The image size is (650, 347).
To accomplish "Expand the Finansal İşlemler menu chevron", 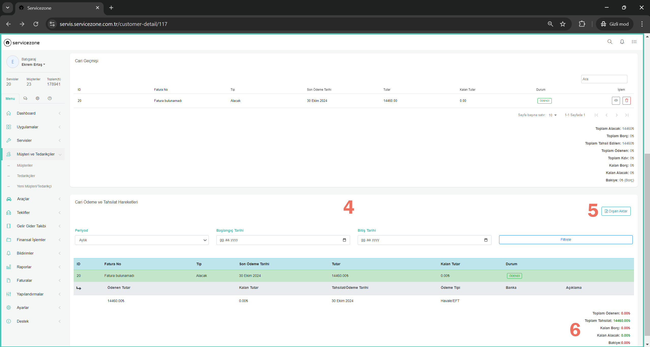I will coord(60,240).
